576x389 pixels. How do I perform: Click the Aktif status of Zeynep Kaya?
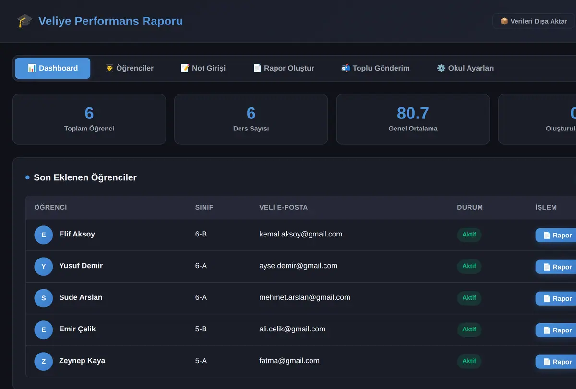pyautogui.click(x=469, y=362)
